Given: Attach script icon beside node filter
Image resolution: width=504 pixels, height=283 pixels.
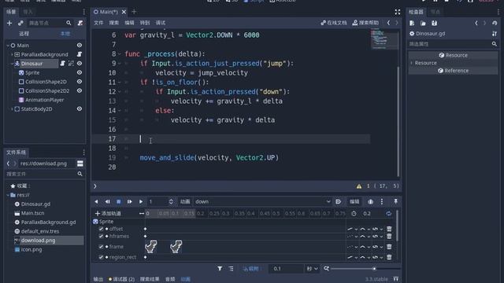Looking at the screenshot, I should 80,23.
